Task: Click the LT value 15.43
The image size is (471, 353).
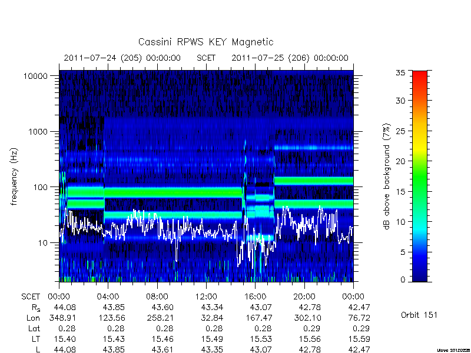Action: click(114, 339)
